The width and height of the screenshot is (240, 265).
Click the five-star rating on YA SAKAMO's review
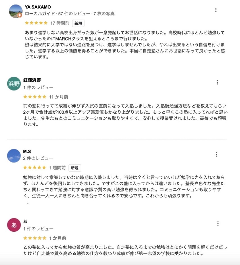point(36,23)
